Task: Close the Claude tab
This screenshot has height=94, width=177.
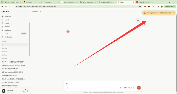Action: 133,2
